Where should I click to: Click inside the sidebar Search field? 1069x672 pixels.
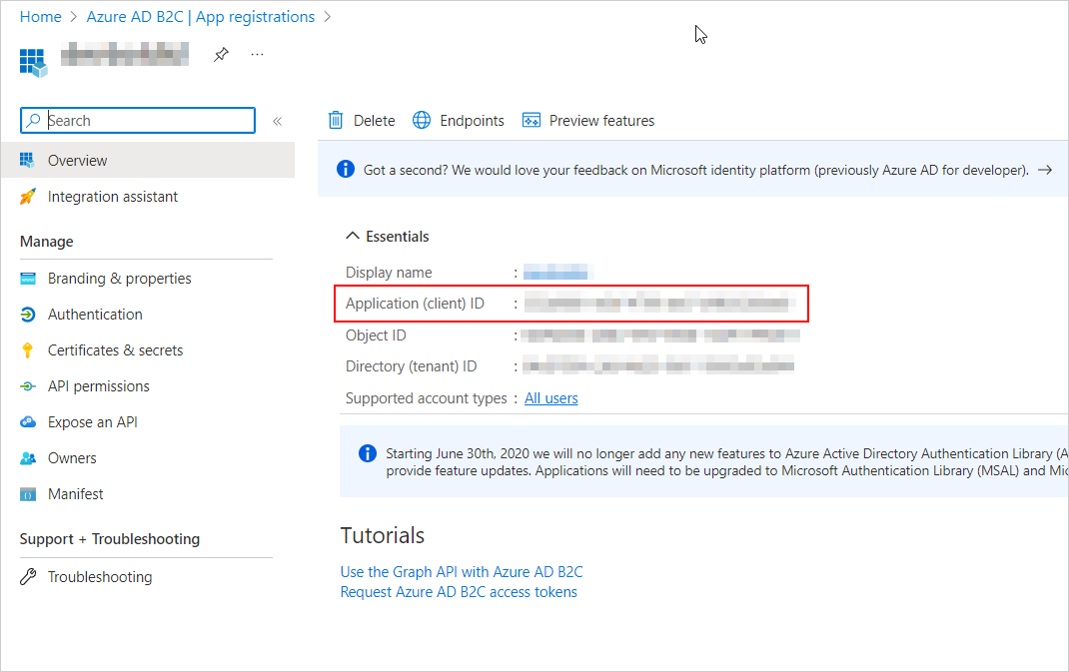coord(137,120)
